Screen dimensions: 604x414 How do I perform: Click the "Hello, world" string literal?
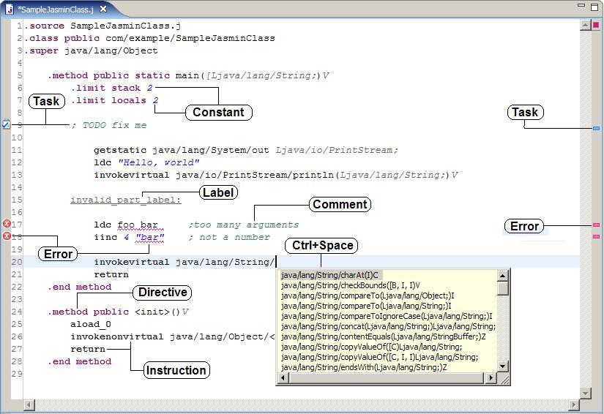click(159, 162)
